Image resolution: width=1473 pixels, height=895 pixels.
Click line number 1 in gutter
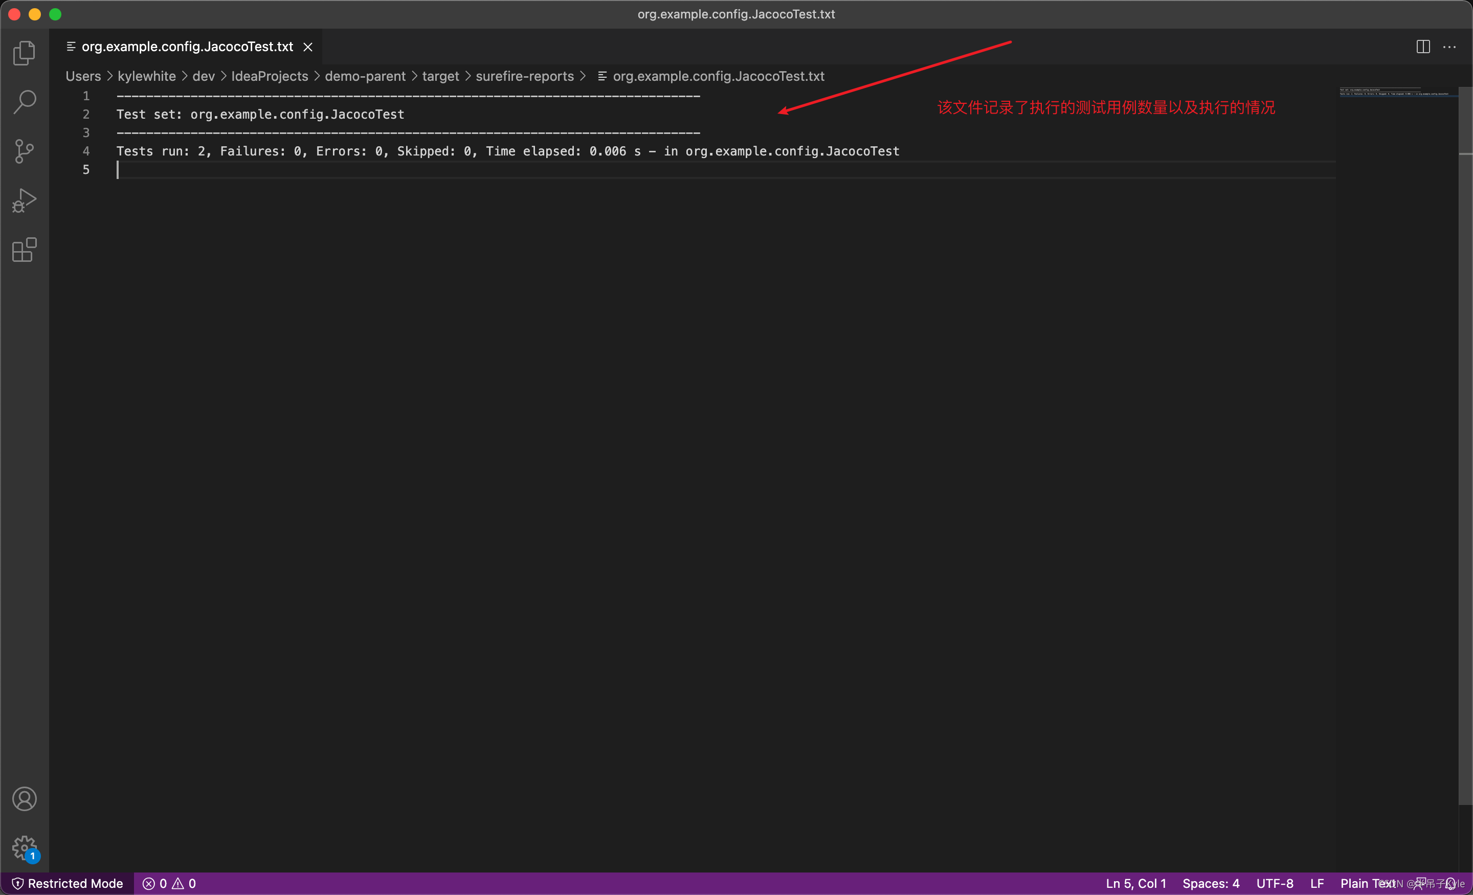(86, 96)
